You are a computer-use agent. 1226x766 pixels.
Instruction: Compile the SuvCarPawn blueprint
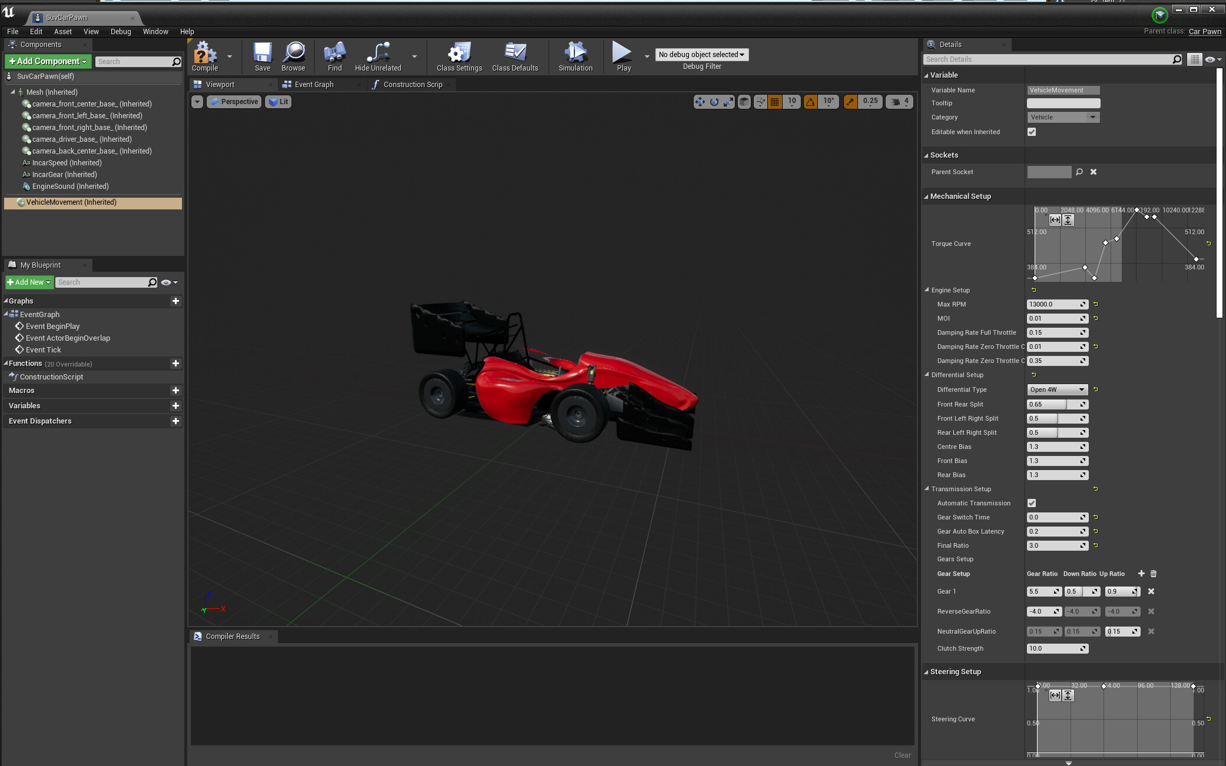click(204, 56)
